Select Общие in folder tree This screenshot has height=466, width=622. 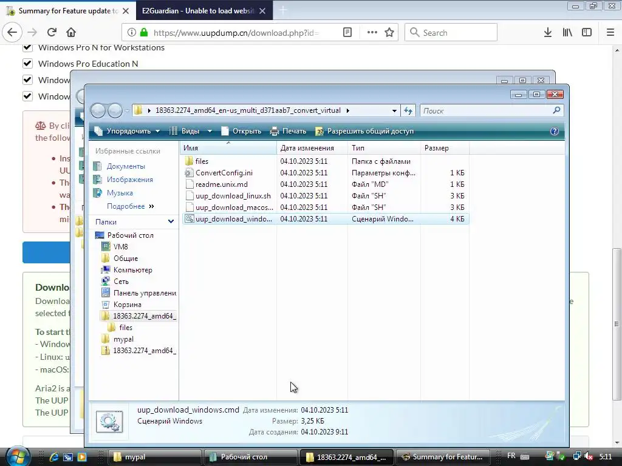click(x=125, y=258)
